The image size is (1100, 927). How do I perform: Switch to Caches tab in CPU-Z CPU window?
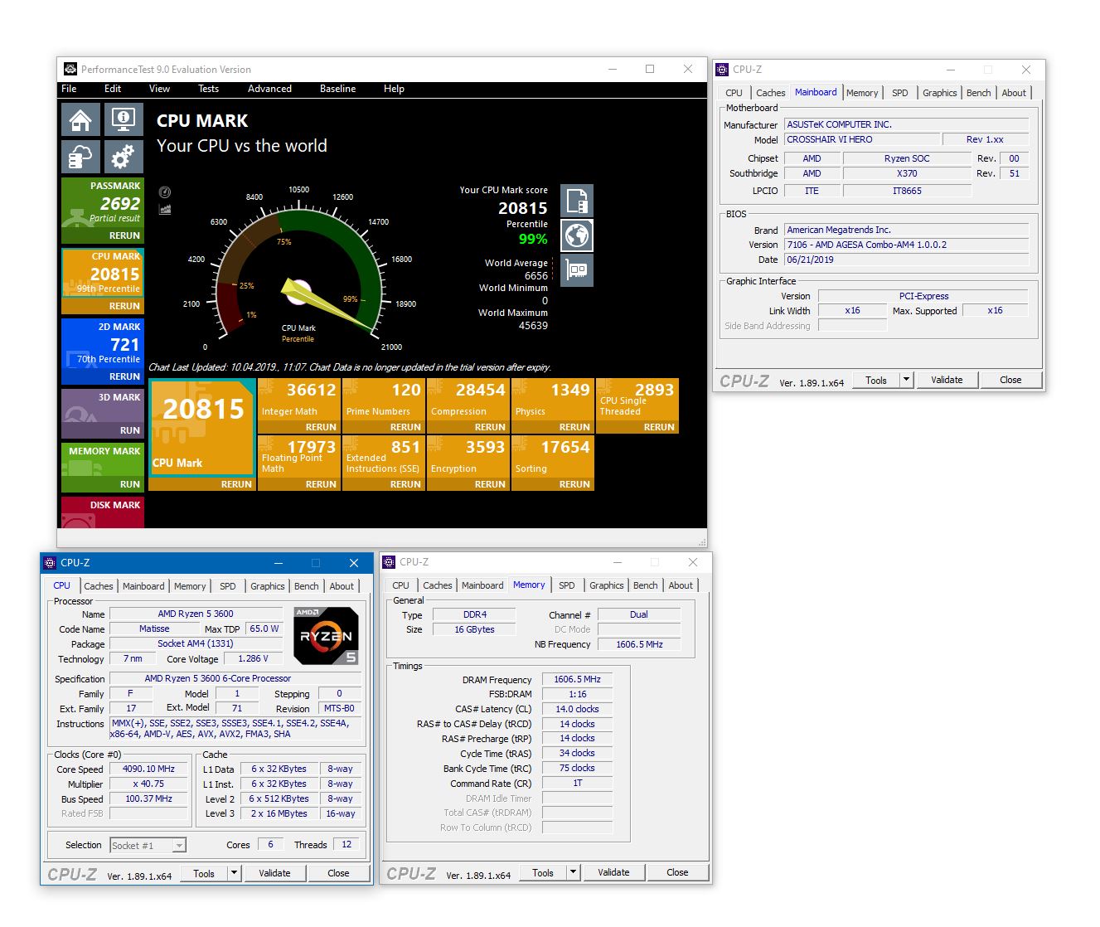pyautogui.click(x=99, y=586)
